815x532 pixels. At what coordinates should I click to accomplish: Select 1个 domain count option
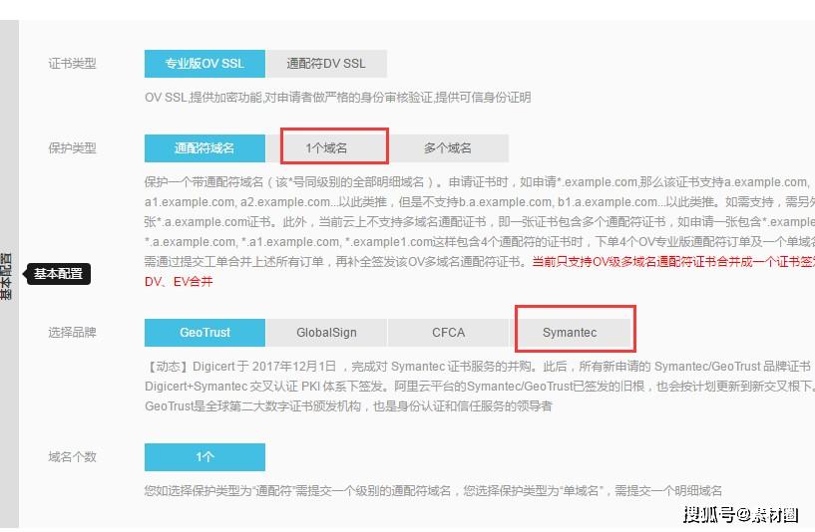click(204, 457)
